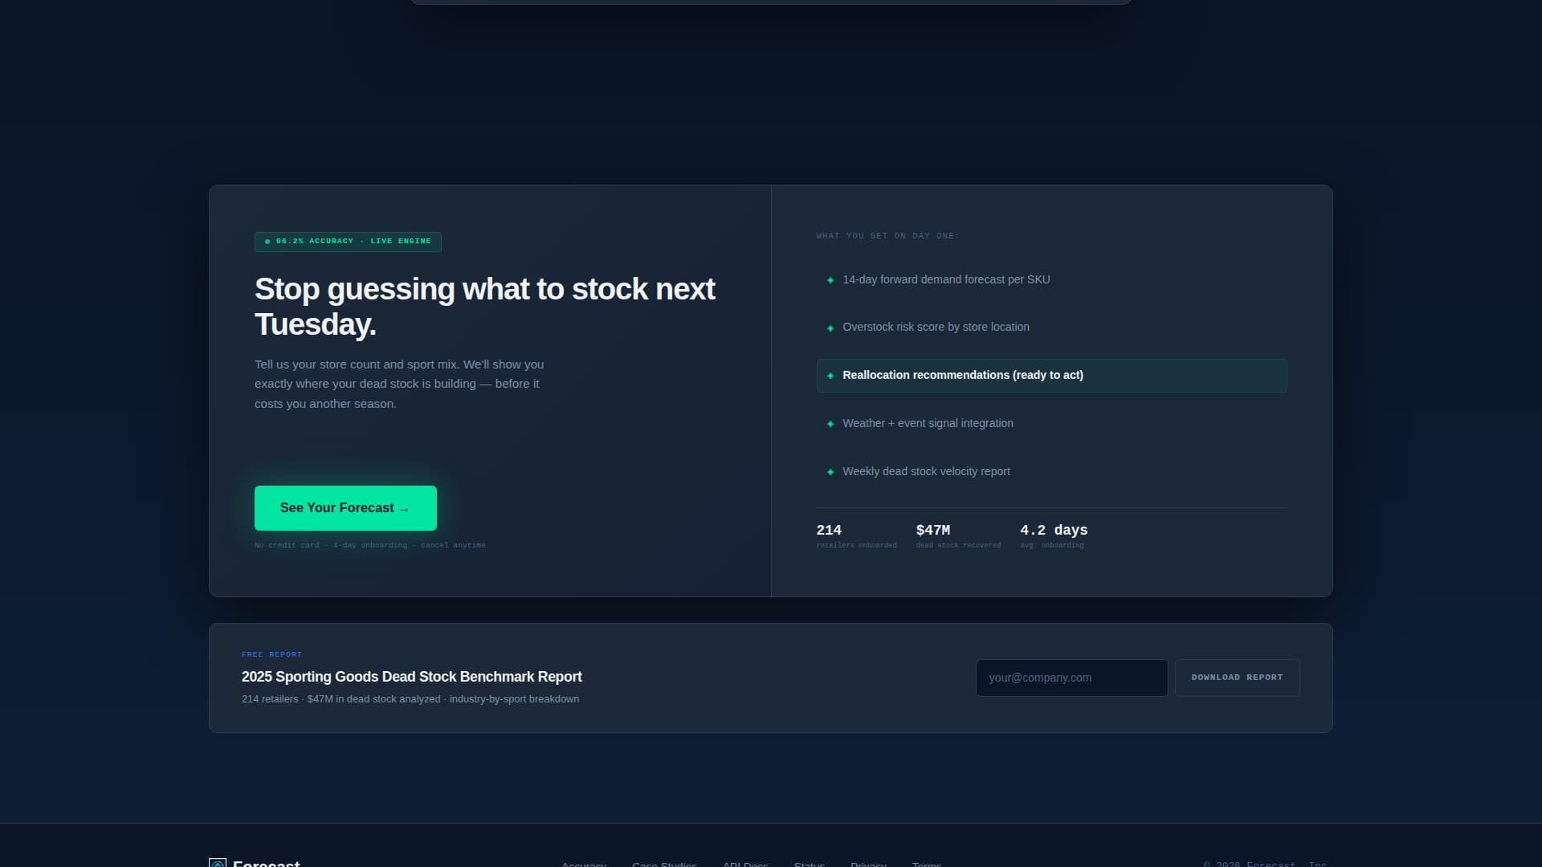Click the diamond bullet beside 14-day forward demand
The width and height of the screenshot is (1542, 867).
[x=830, y=280]
